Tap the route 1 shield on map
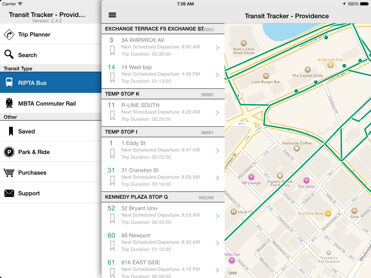371x278 pixels. coord(239,96)
